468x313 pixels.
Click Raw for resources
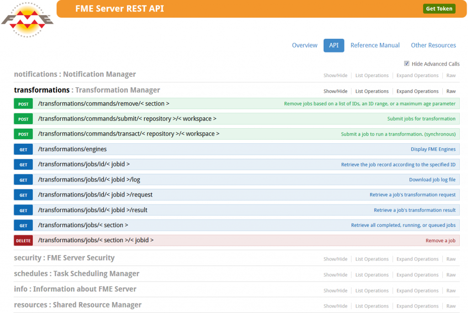click(451, 306)
